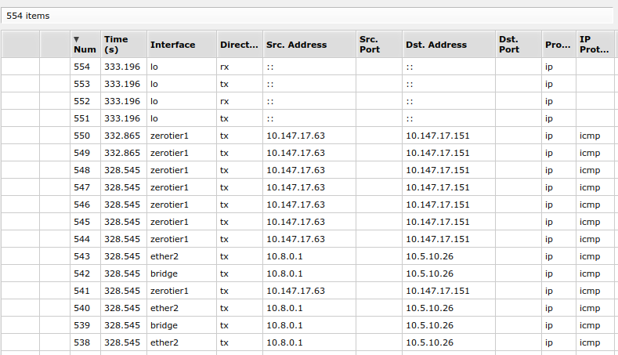Select packet row number 554
The height and width of the screenshot is (355, 618).
[307, 67]
